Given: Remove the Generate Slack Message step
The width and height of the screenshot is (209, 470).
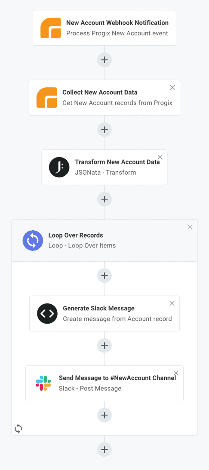Looking at the screenshot, I should coord(172,303).
